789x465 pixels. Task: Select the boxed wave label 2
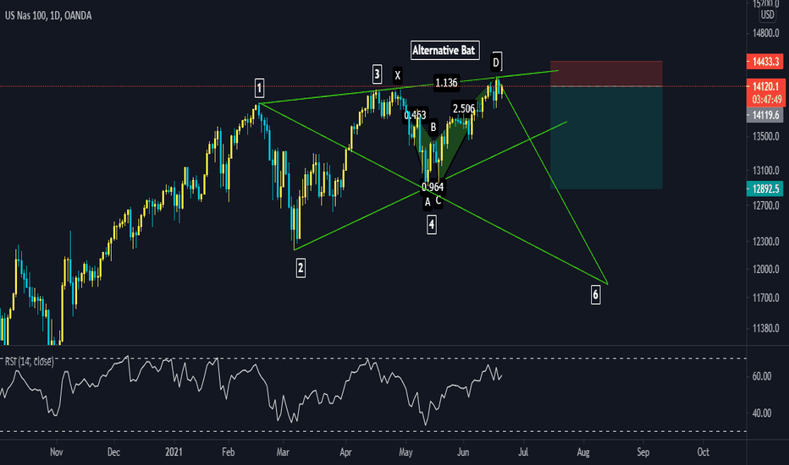point(301,268)
